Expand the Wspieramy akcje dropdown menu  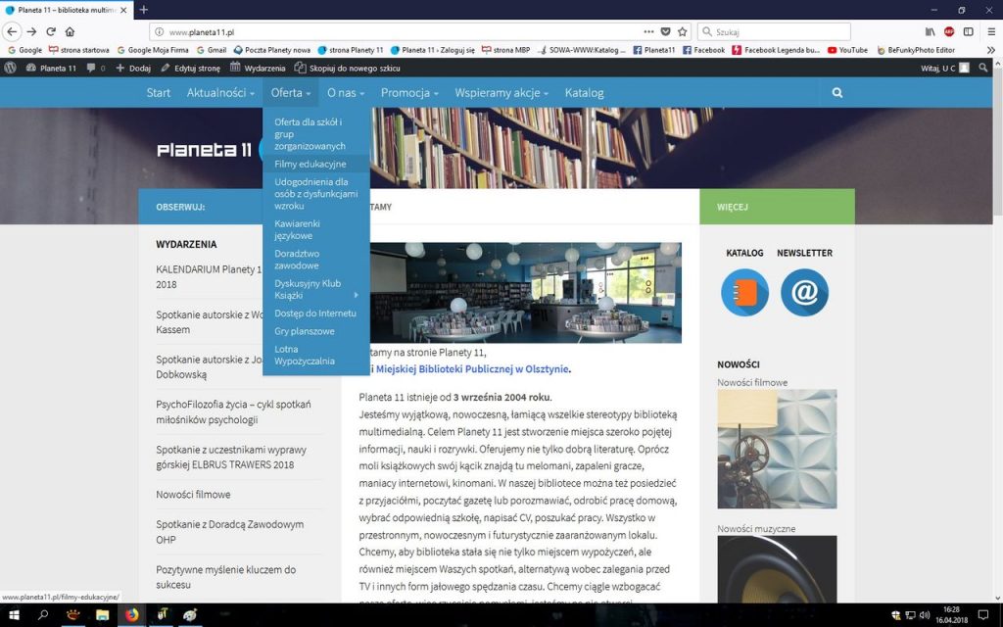[501, 93]
